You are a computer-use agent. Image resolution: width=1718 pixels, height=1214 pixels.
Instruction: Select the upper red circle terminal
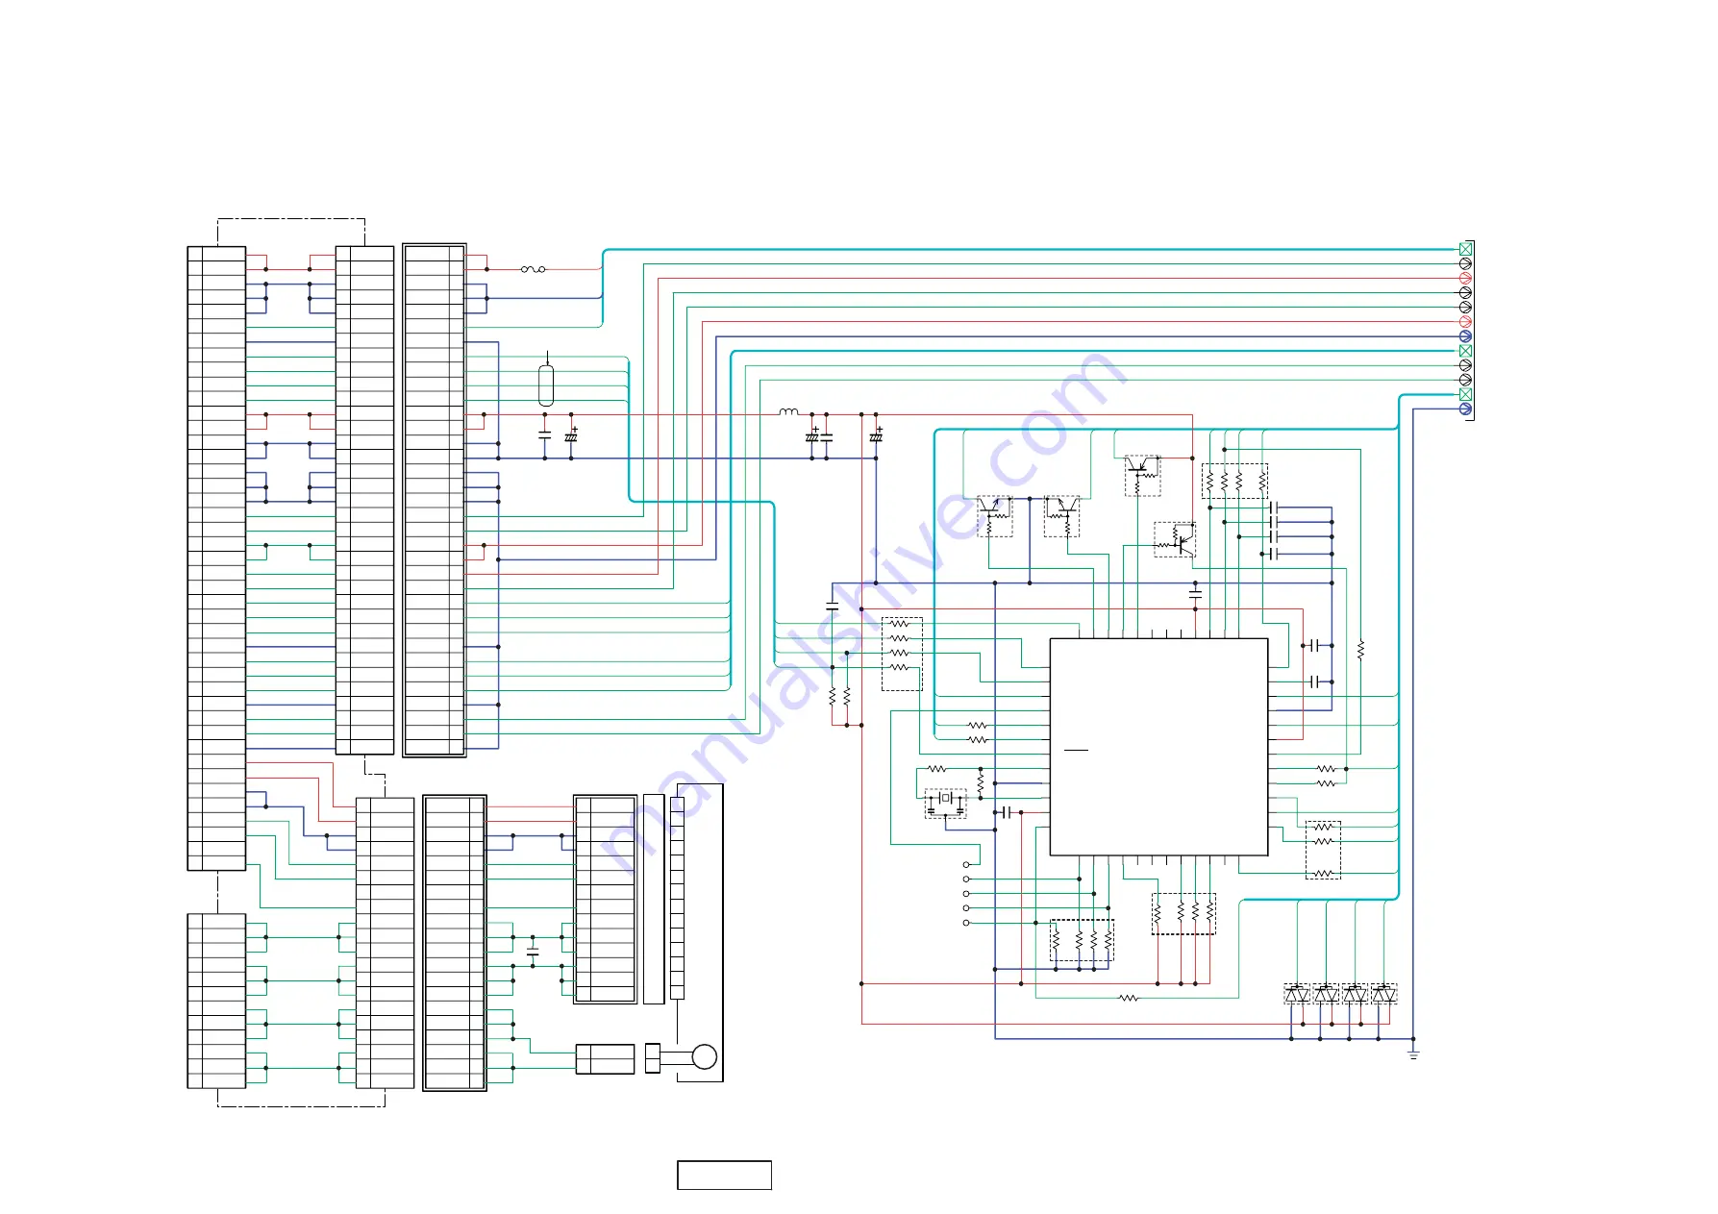1465,278
